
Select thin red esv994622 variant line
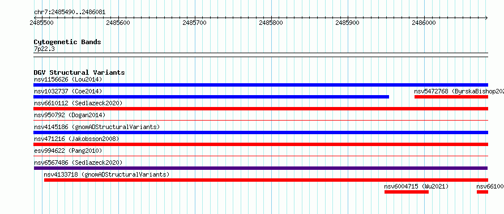(260, 156)
